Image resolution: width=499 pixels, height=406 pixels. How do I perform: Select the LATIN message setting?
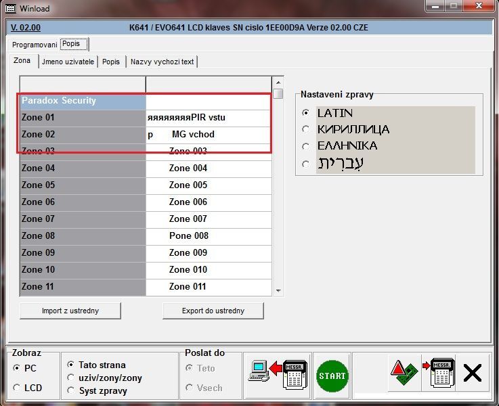coord(306,113)
